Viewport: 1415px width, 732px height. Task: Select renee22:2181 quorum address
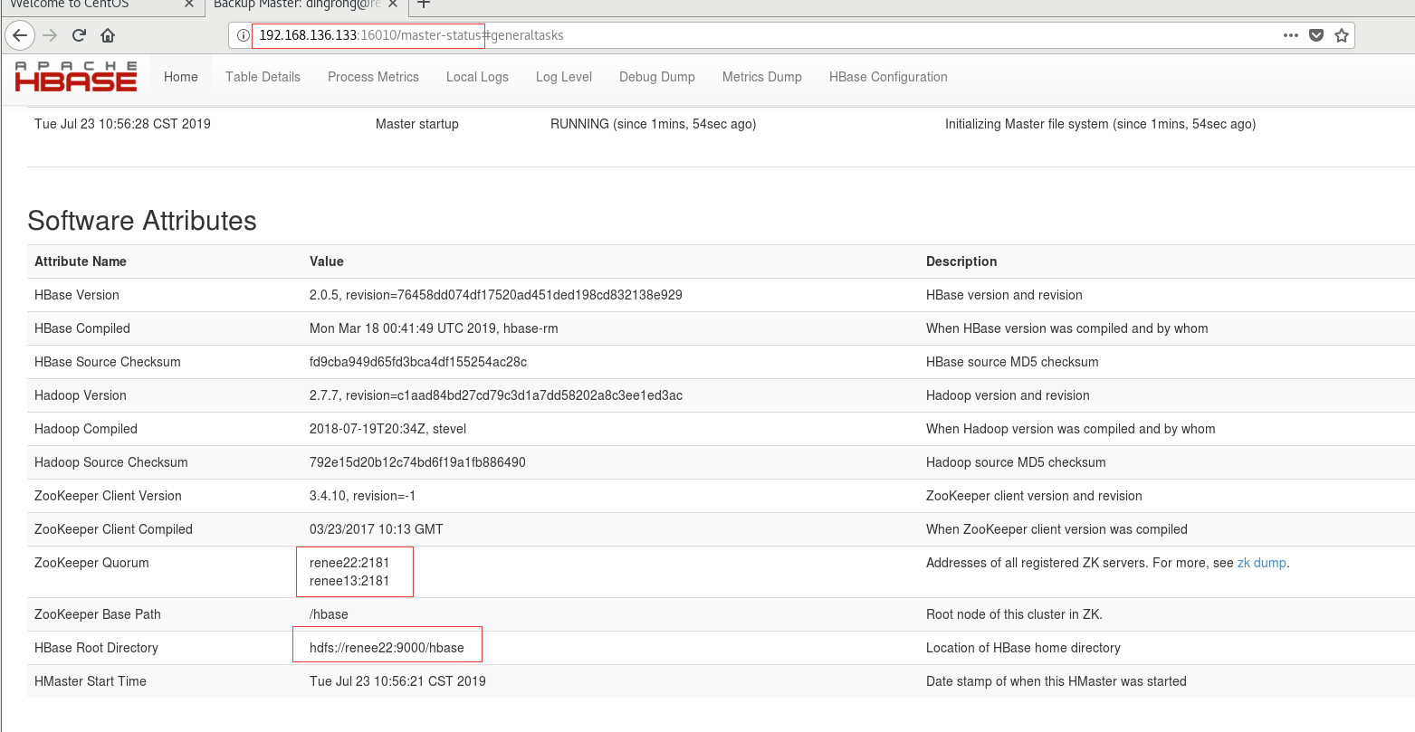[349, 563]
